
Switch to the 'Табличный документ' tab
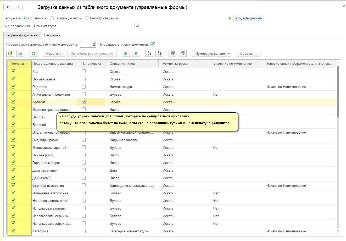[x=22, y=35]
